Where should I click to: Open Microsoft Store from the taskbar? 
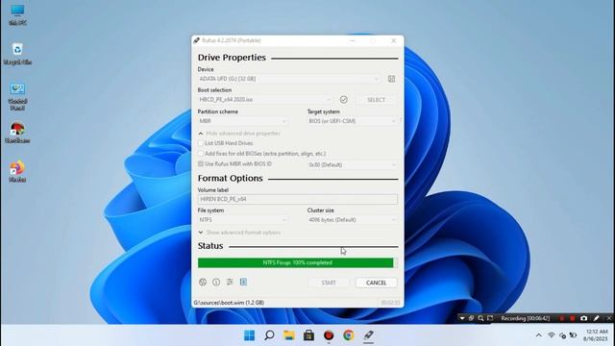[x=308, y=335]
